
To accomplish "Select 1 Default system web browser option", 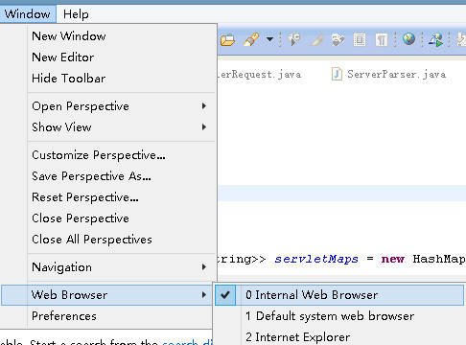I will coord(339,316).
